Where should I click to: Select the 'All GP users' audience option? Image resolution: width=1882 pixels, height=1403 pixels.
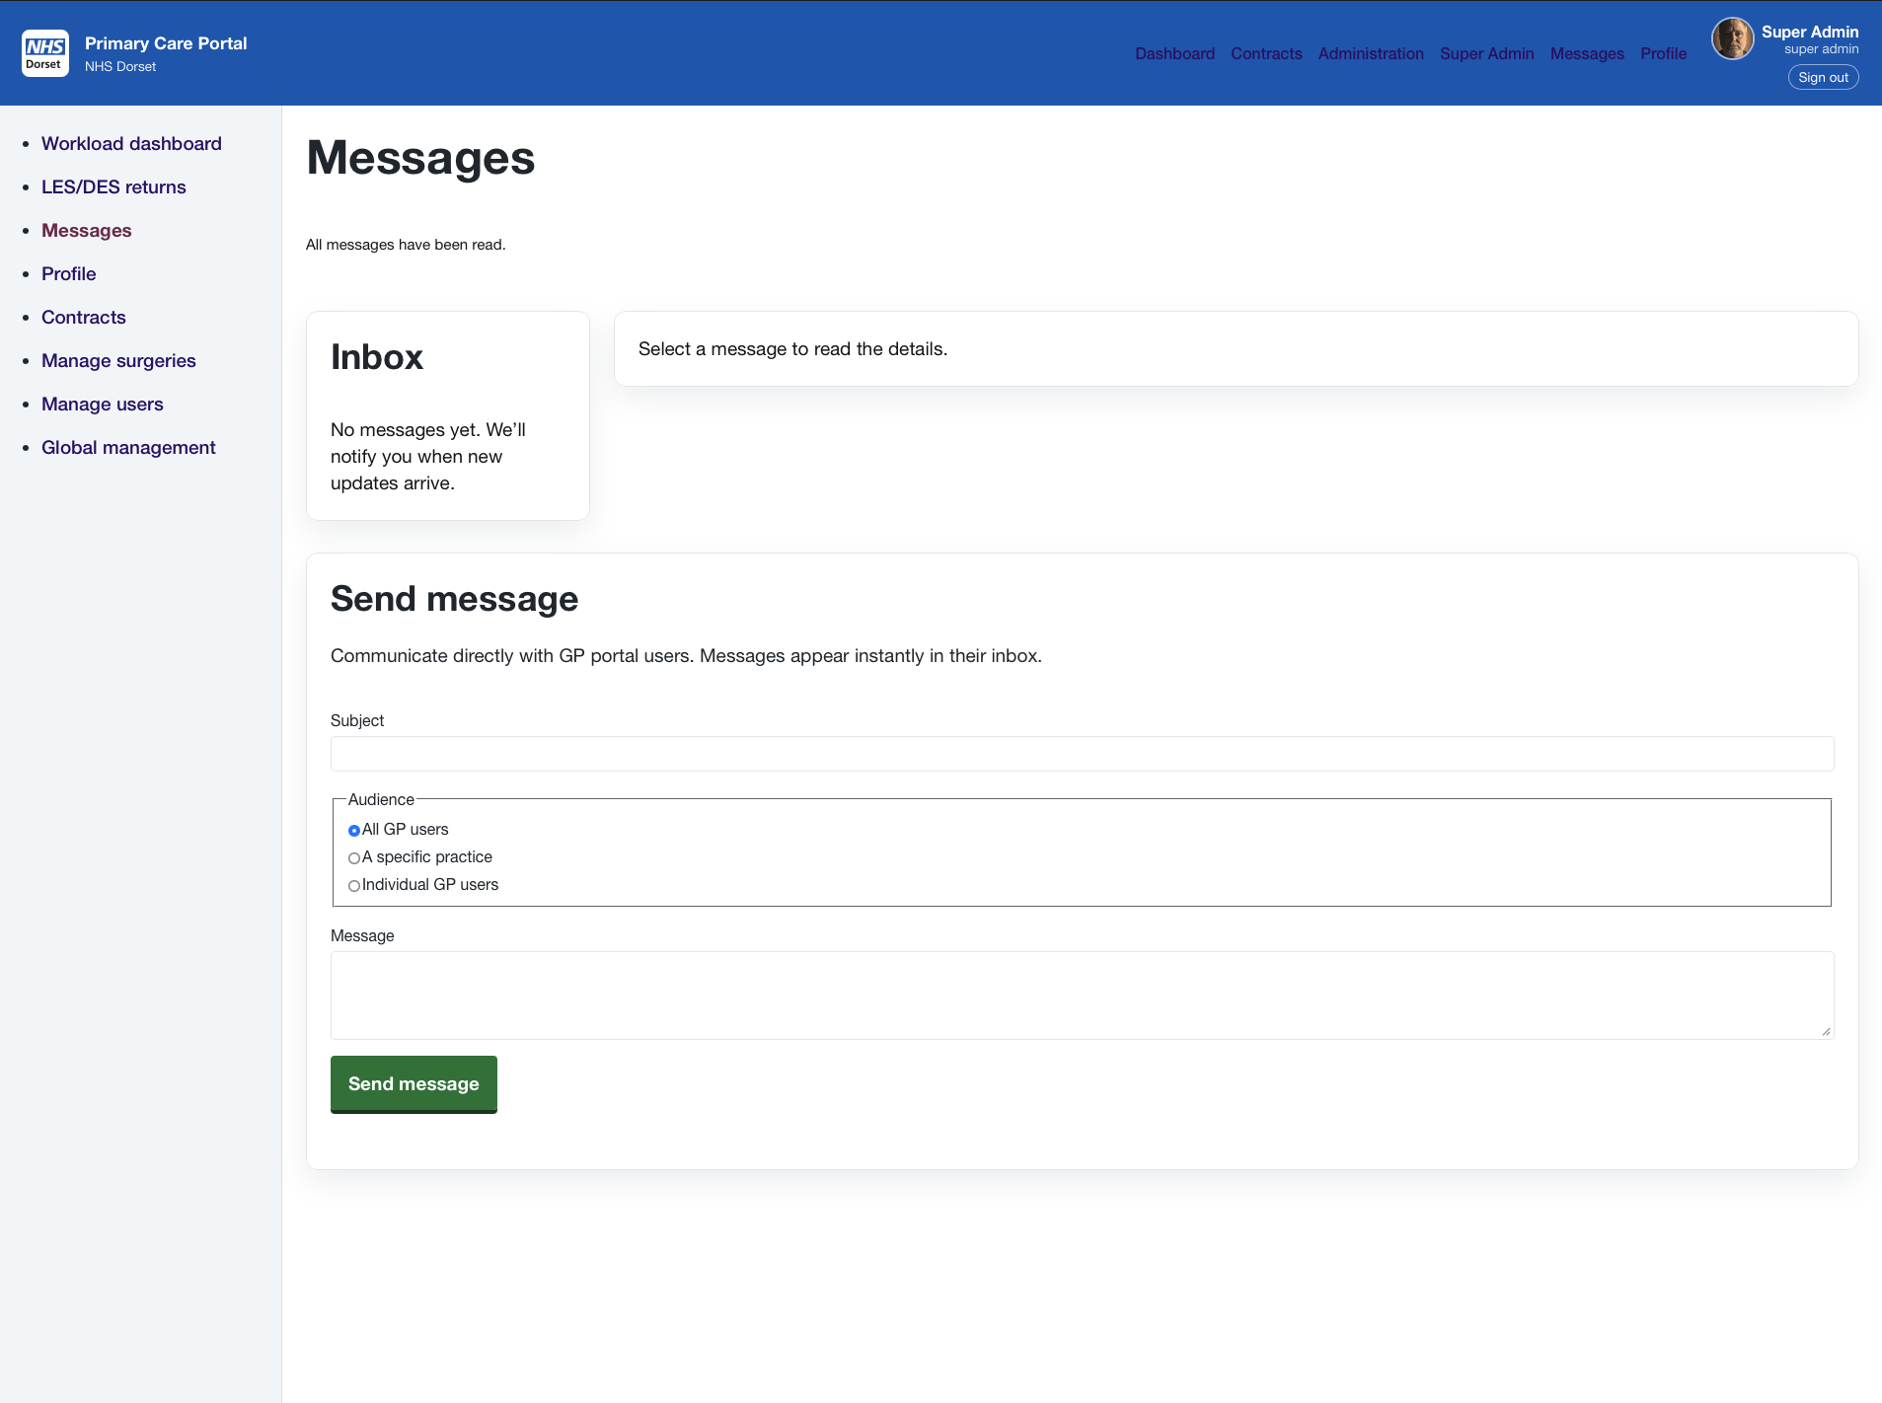tap(353, 831)
